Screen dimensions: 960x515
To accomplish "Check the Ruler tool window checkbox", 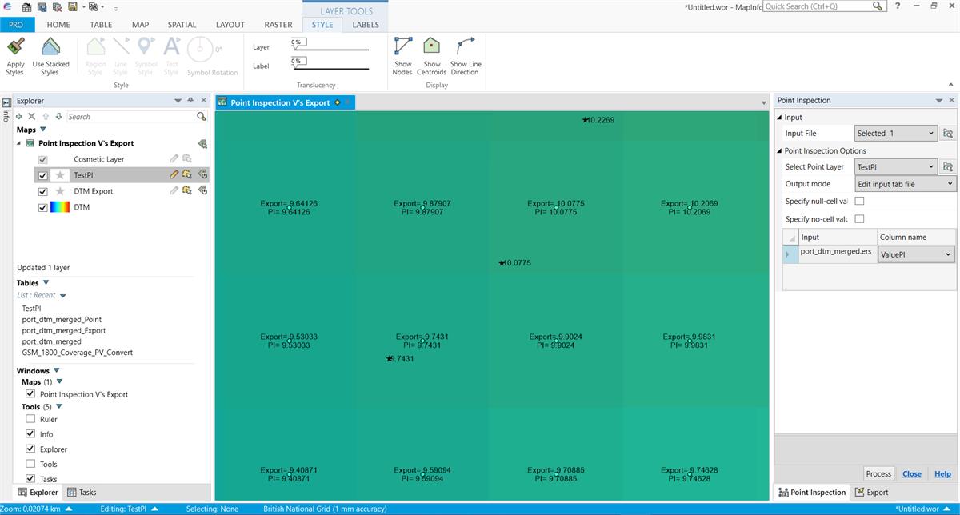I will (x=30, y=419).
